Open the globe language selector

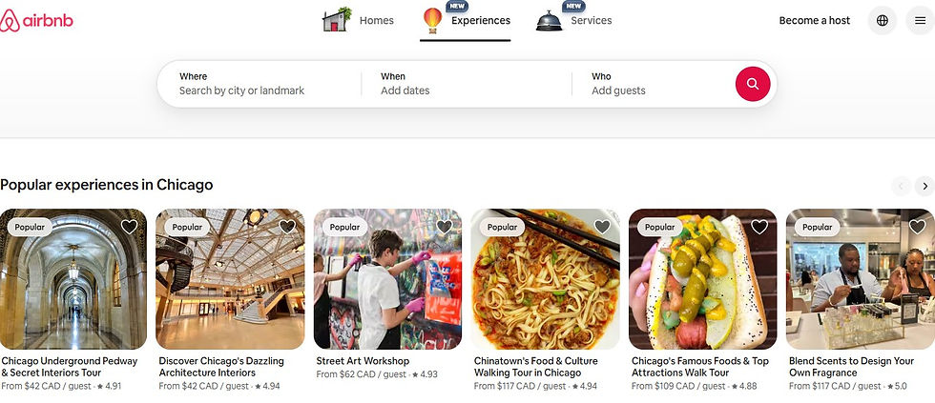[x=883, y=21]
